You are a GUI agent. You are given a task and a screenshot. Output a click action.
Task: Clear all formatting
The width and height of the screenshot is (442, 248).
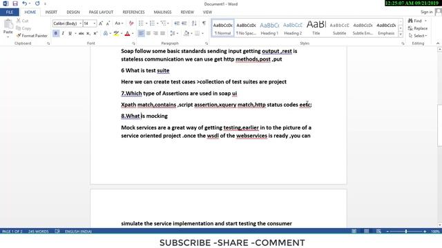pos(131,23)
